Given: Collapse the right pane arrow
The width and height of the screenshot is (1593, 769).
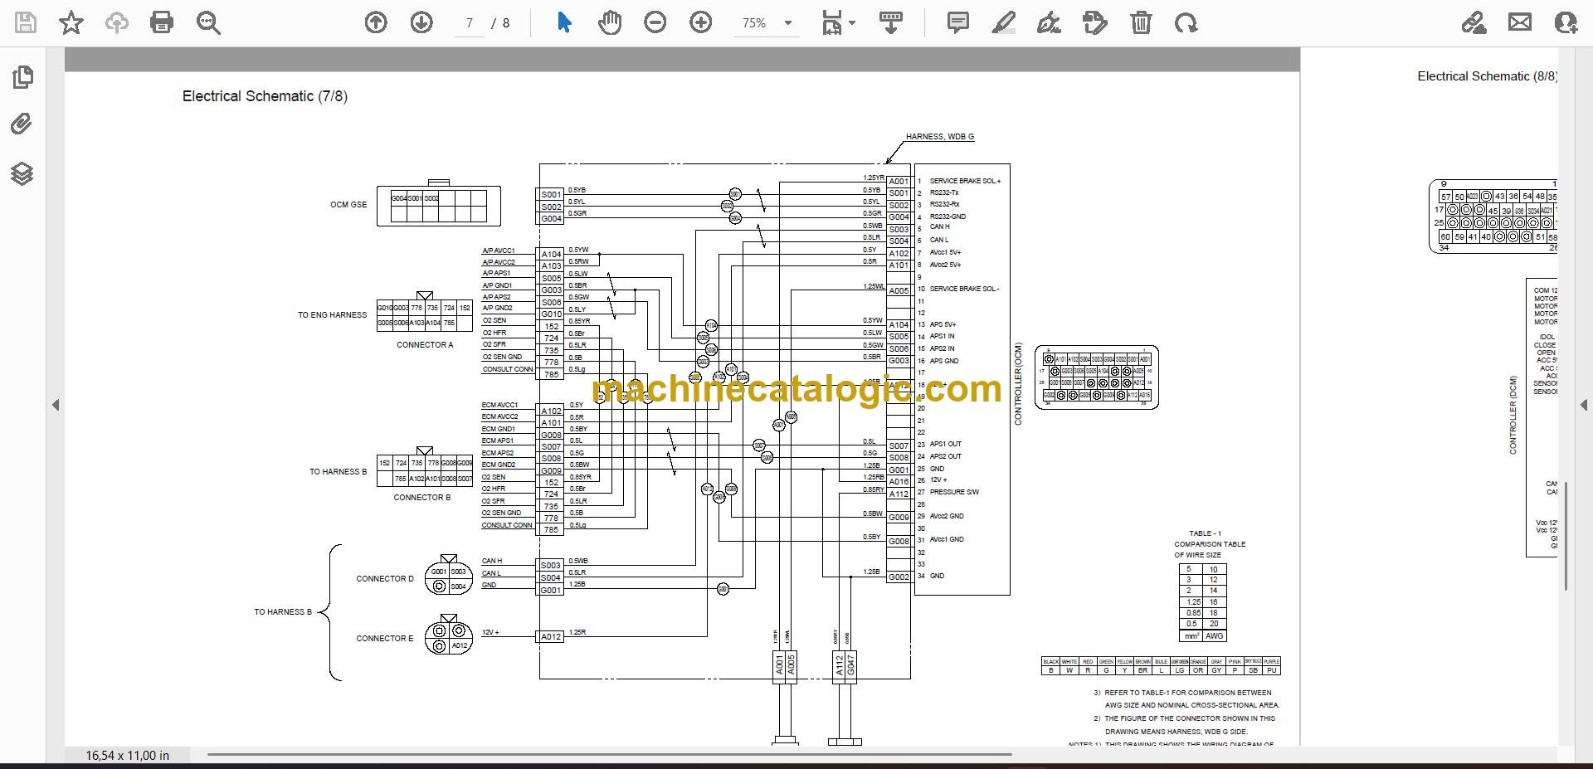Looking at the screenshot, I should click(1583, 405).
